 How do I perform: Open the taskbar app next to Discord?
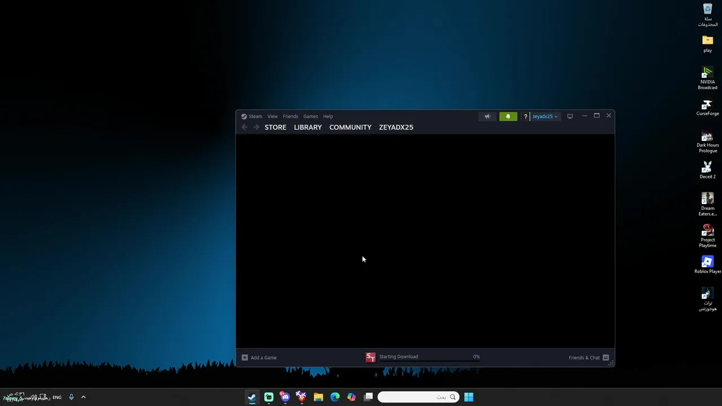coord(301,397)
